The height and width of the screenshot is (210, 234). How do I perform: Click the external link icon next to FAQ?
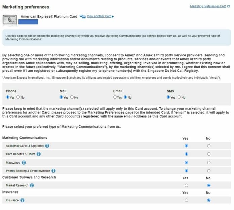(x=229, y=6)
